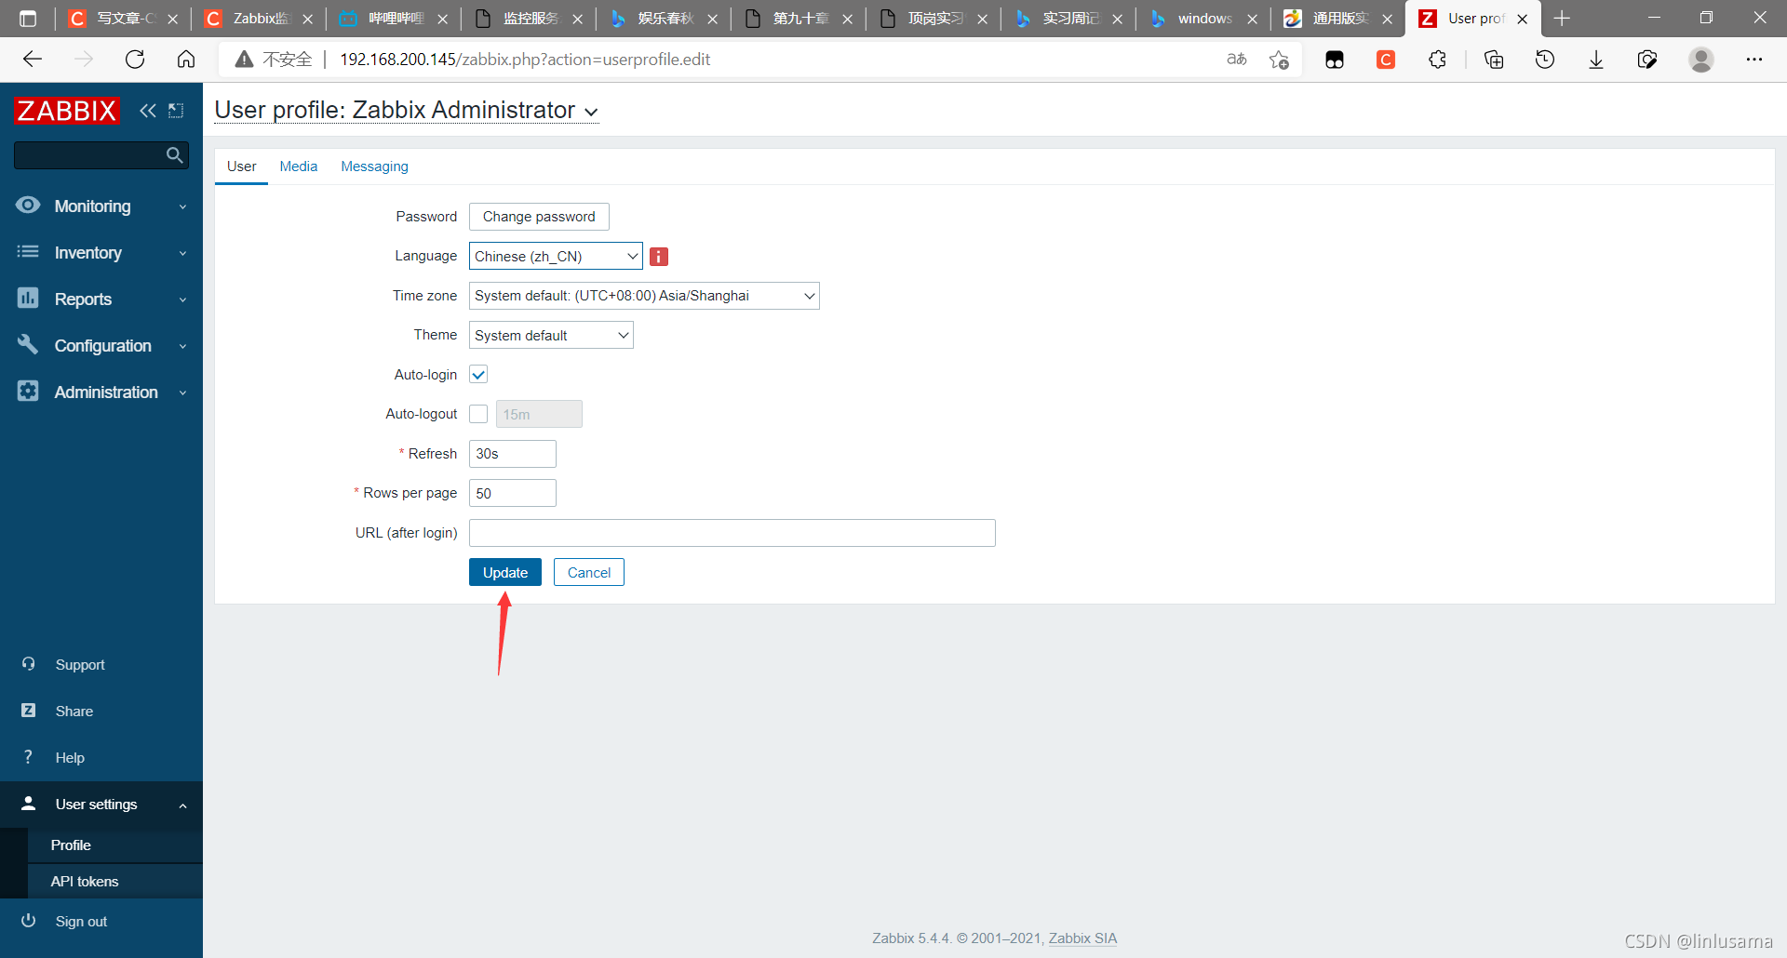
Task: Collapse the sidebar with double-chevron icon
Action: [x=148, y=111]
